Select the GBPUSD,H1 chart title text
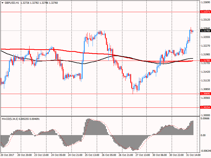This screenshot has width=211, height=158. pos(12,3)
